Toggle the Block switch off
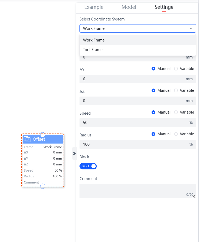199x242 pixels. pos(88,166)
